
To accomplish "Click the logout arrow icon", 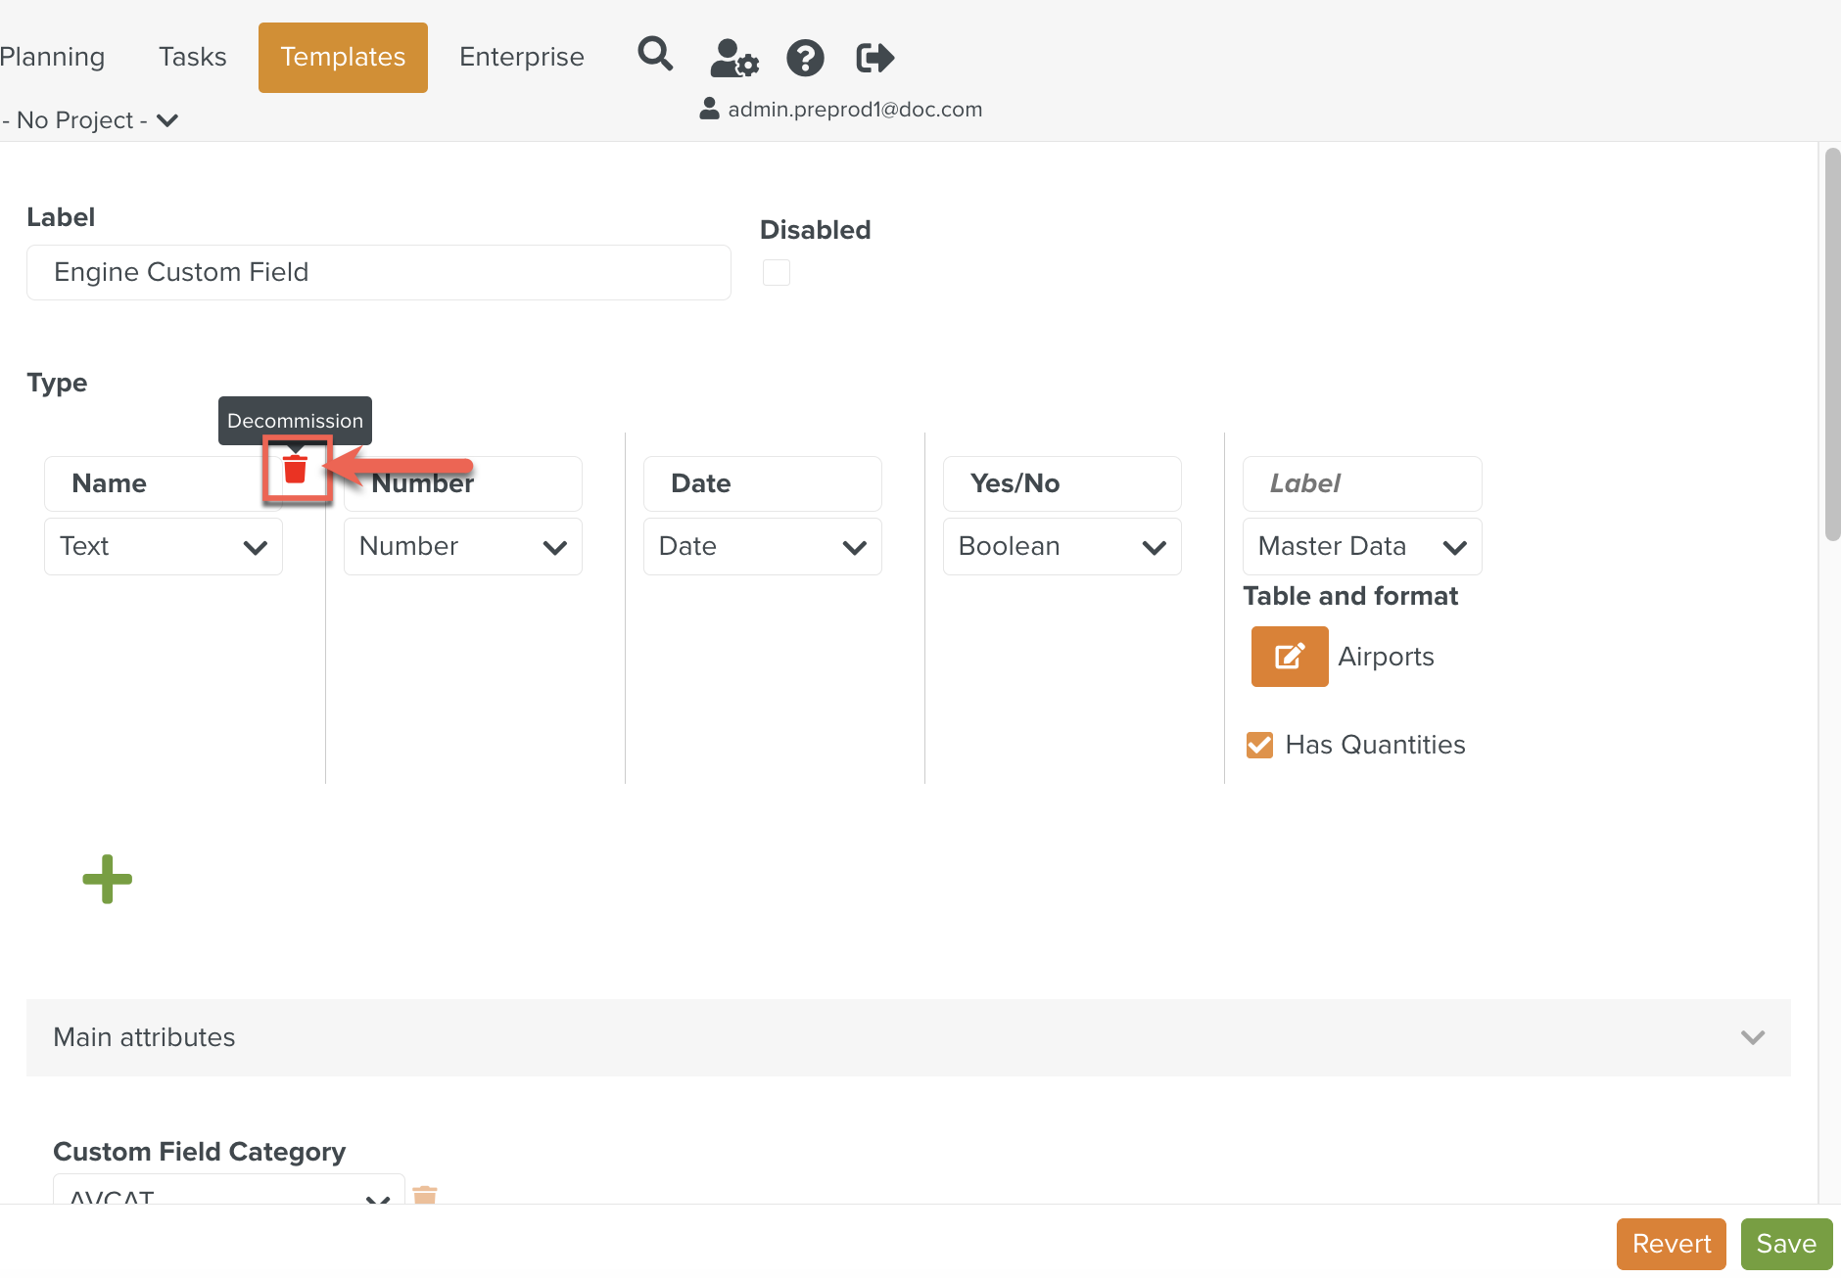I will (x=874, y=58).
